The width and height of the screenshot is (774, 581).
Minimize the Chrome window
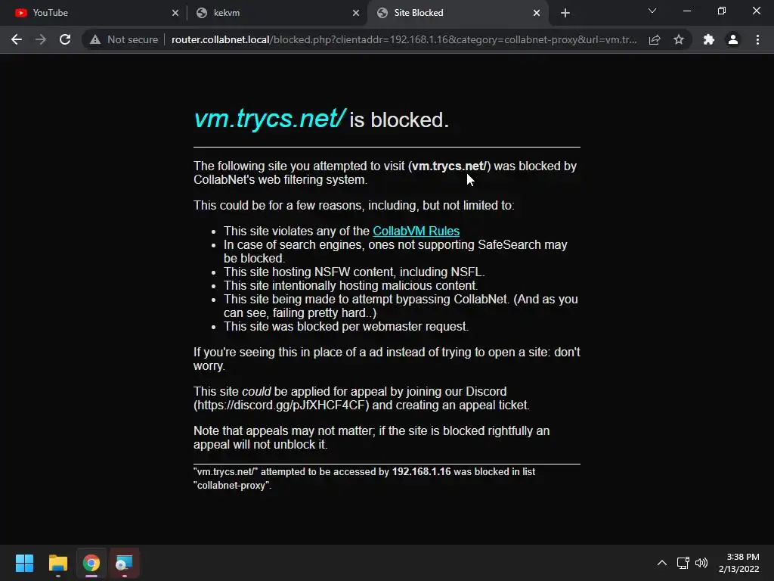pos(686,11)
